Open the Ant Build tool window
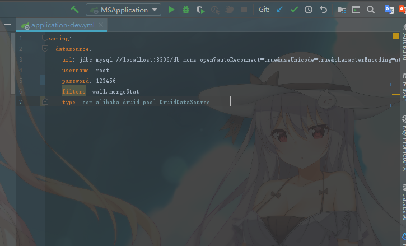This screenshot has width=406, height=246. 404,41
